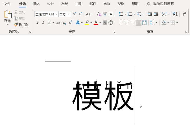Open the Phonetic Guide (wén) tool

click(x=105, y=14)
